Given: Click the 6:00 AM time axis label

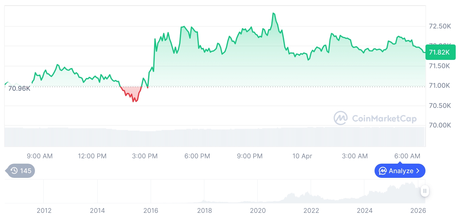Looking at the screenshot, I should click(x=407, y=156).
